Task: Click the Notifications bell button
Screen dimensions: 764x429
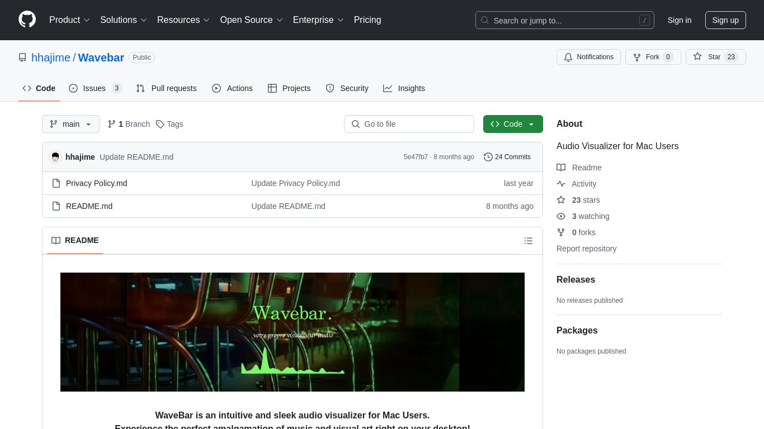Action: pos(588,57)
